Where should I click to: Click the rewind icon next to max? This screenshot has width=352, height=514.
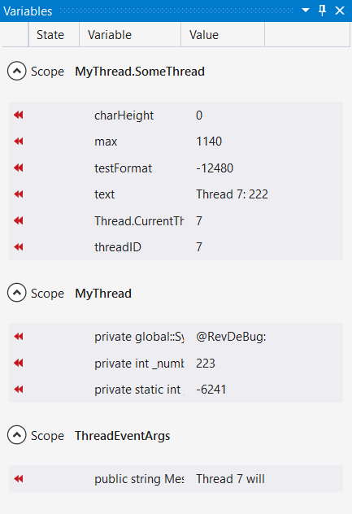(x=19, y=142)
